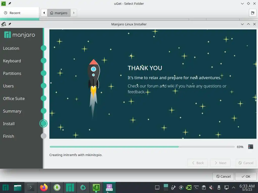Launch the terminal from the taskbar
This screenshot has width=258, height=193.
click(x=30, y=187)
